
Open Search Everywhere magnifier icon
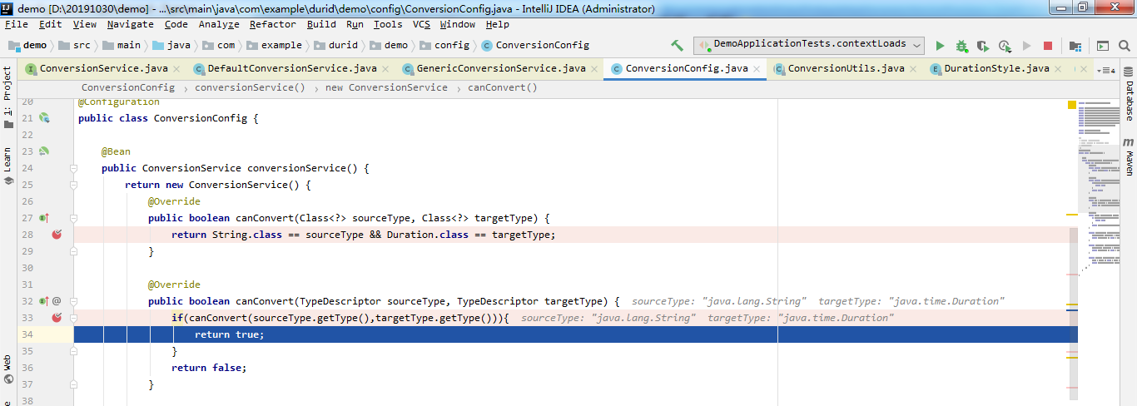click(x=1124, y=46)
